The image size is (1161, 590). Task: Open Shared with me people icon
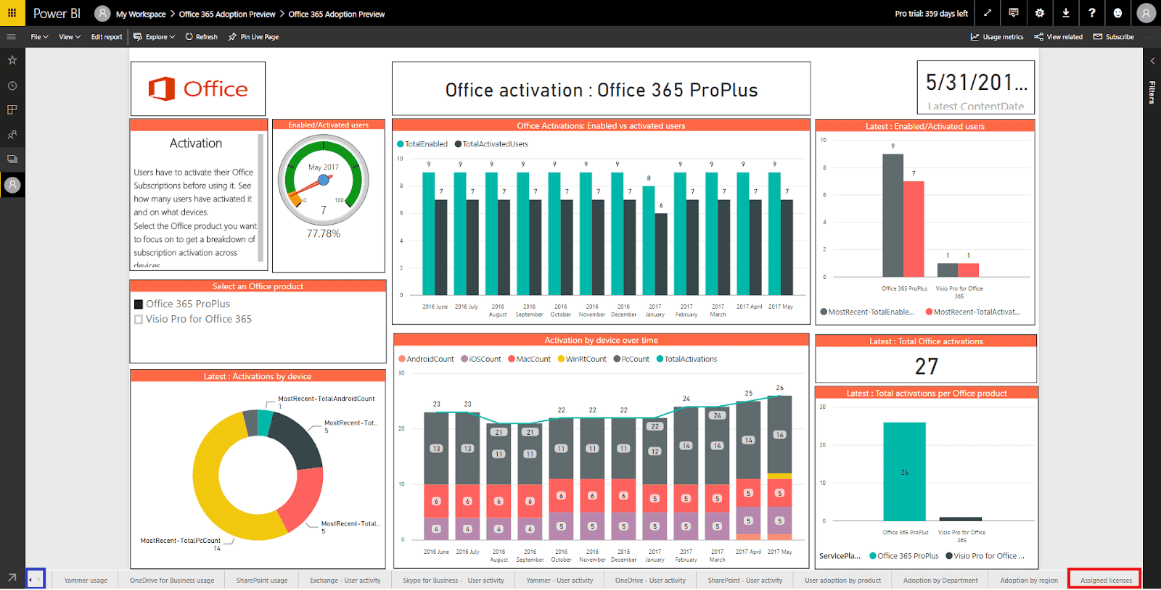(12, 135)
